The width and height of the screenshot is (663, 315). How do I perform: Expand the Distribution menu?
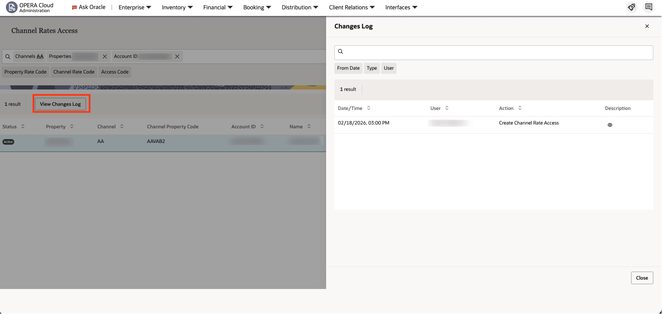click(300, 7)
